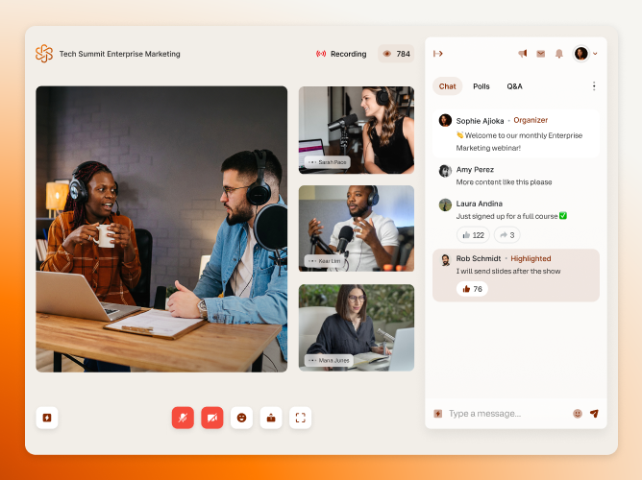Switch to the Polls tab
Screen dimensions: 642x480
(481, 86)
